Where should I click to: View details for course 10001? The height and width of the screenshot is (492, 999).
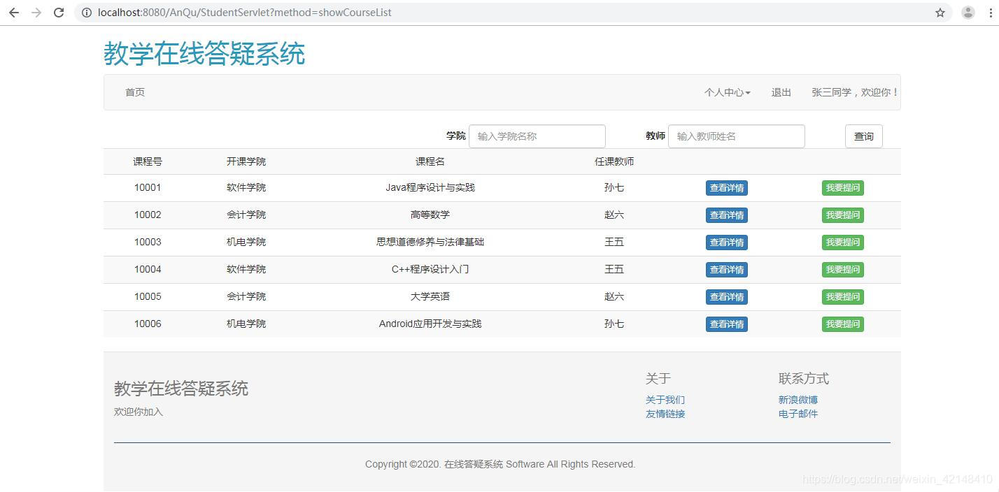click(x=727, y=188)
